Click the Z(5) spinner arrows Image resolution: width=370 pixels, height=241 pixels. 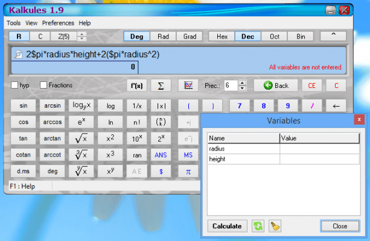82,36
